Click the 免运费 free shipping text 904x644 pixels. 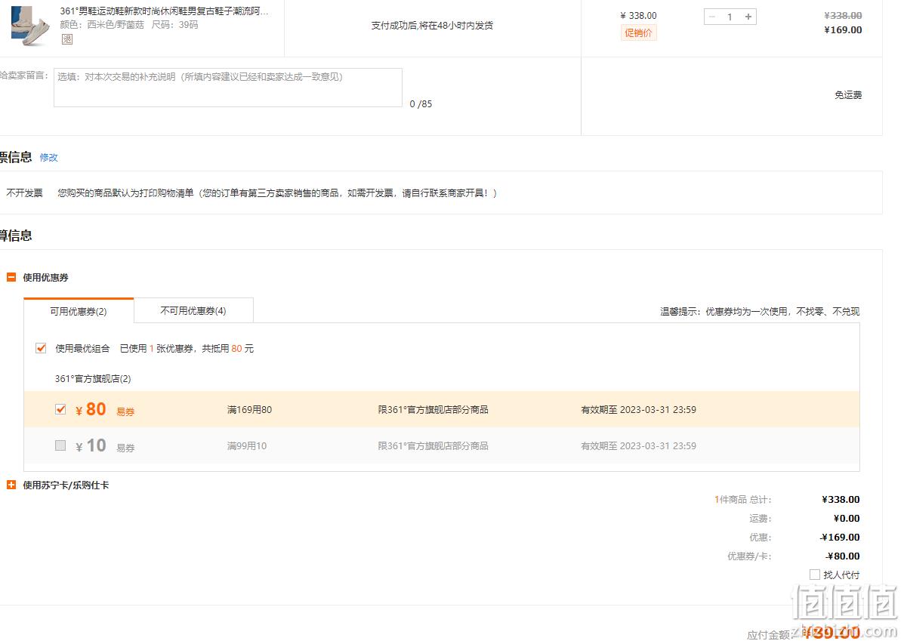tap(848, 95)
